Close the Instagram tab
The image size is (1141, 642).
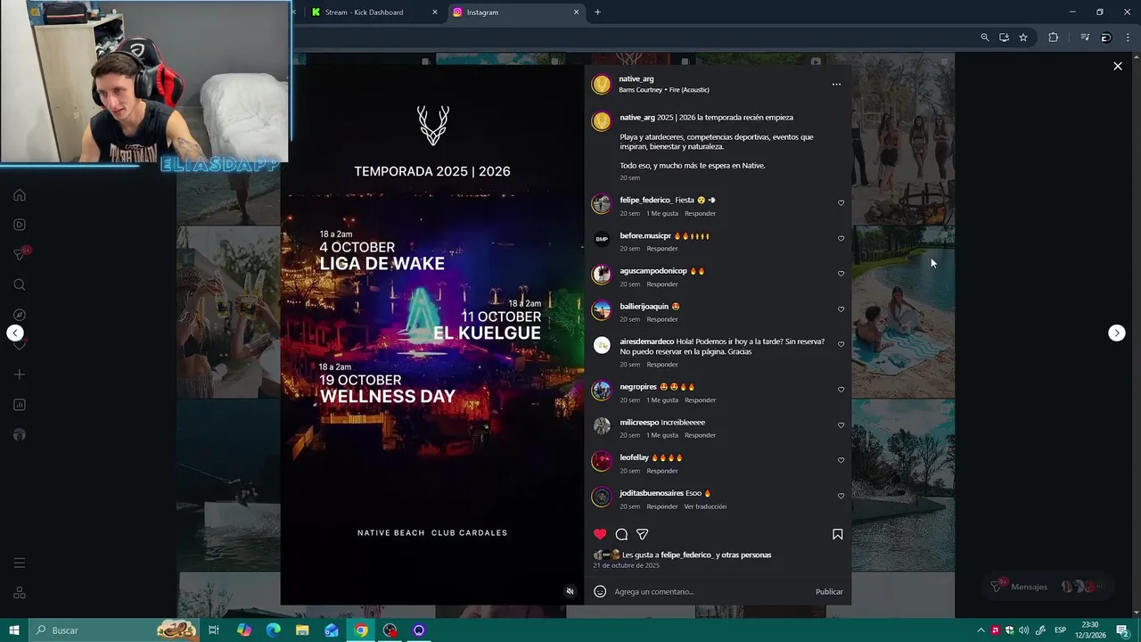pyautogui.click(x=576, y=12)
